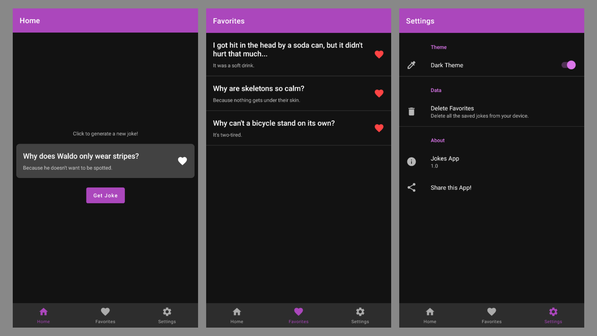The image size is (597, 336).
Task: Tap the Settings gear on Favorites screen
Action: 360,315
